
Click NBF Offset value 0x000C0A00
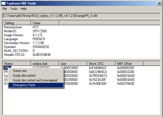[126, 76]
